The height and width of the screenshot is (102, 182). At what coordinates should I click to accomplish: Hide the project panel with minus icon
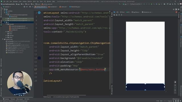[32, 7]
